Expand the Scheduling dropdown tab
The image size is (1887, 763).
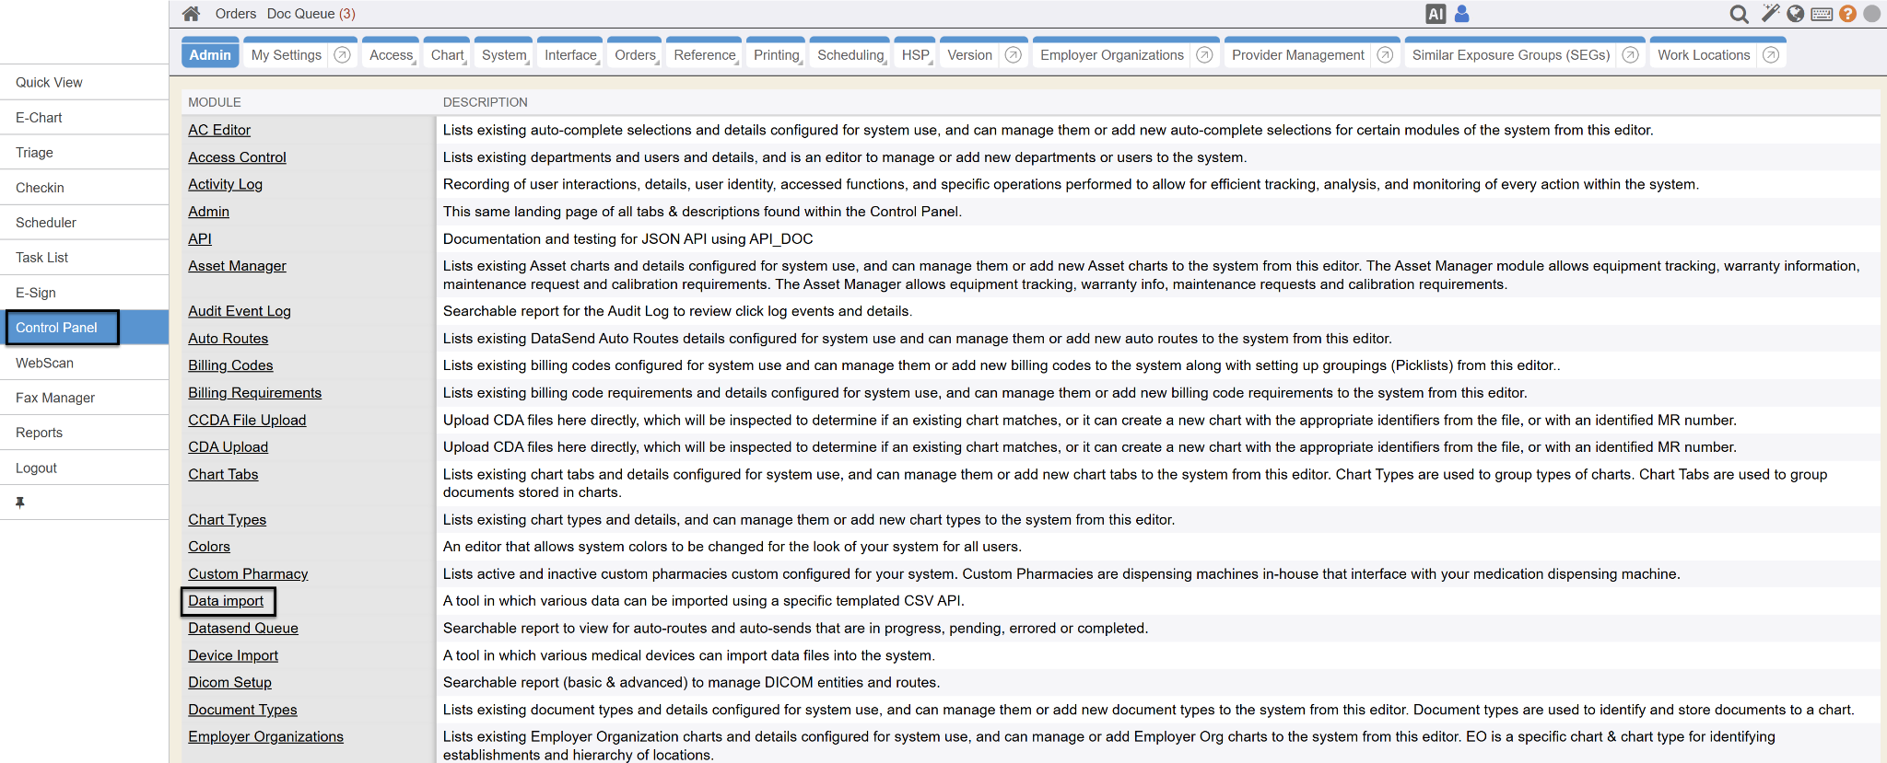(x=850, y=55)
